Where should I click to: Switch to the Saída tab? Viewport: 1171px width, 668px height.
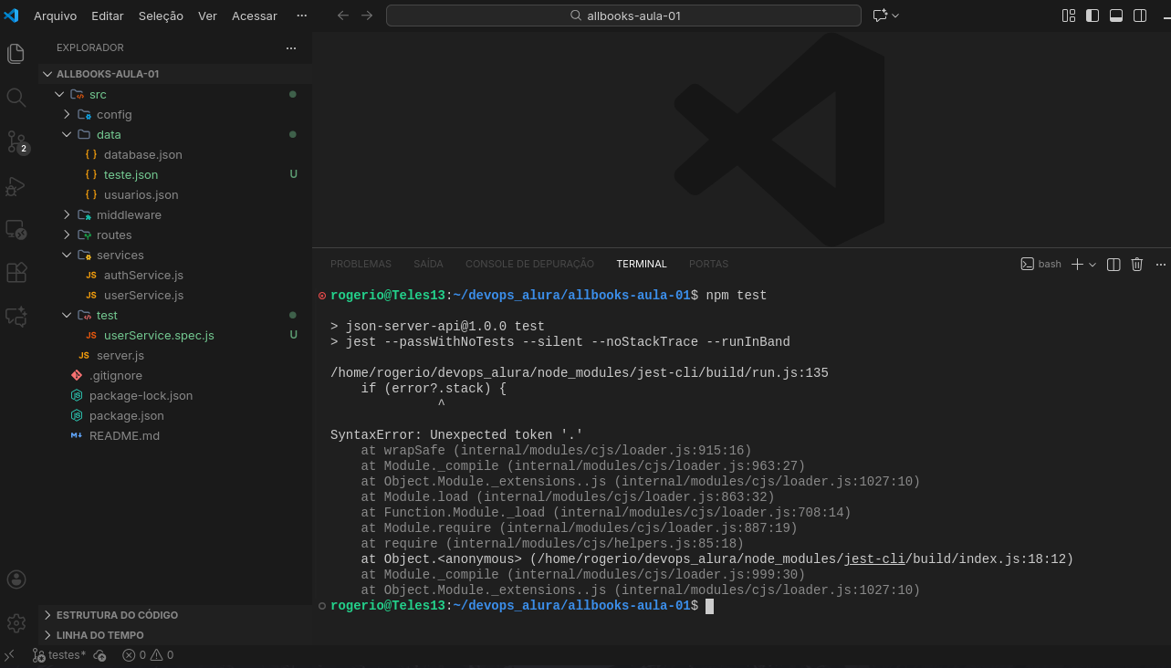click(428, 264)
